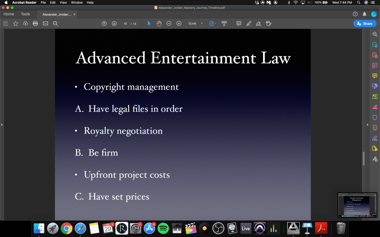
Task: Select the Hand pan tool
Action: [159, 23]
